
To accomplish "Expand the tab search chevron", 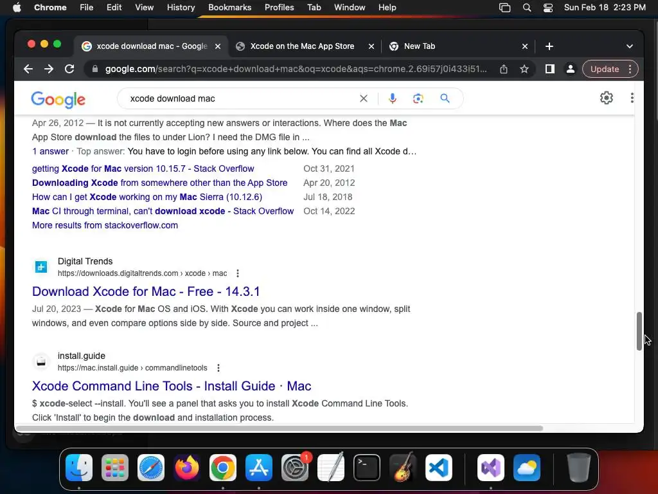I will (630, 46).
